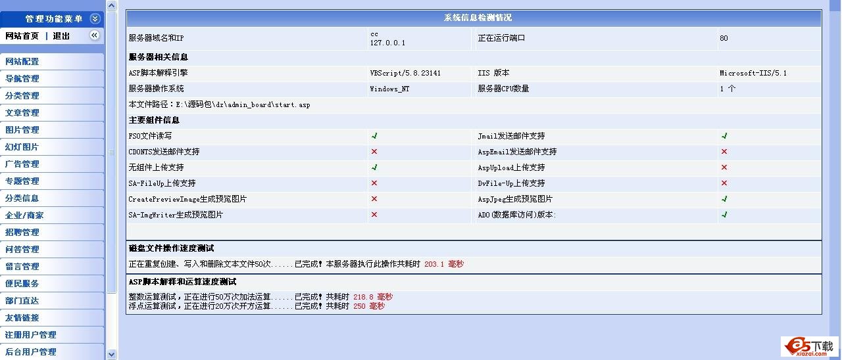Click the 203.1 毫秒 disk test result
This screenshot has width=842, height=360.
(444, 264)
